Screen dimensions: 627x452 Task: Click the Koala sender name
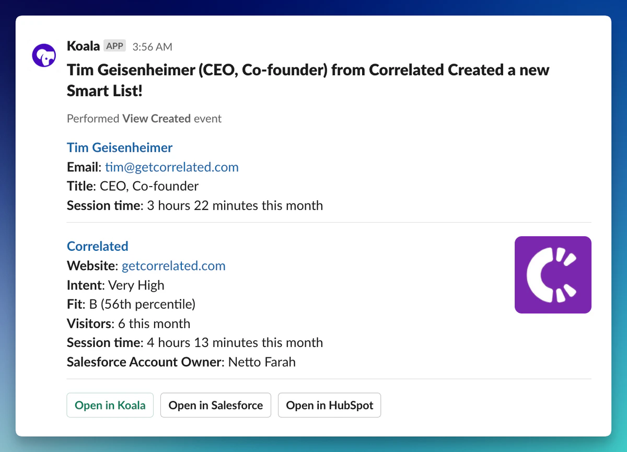pos(83,46)
